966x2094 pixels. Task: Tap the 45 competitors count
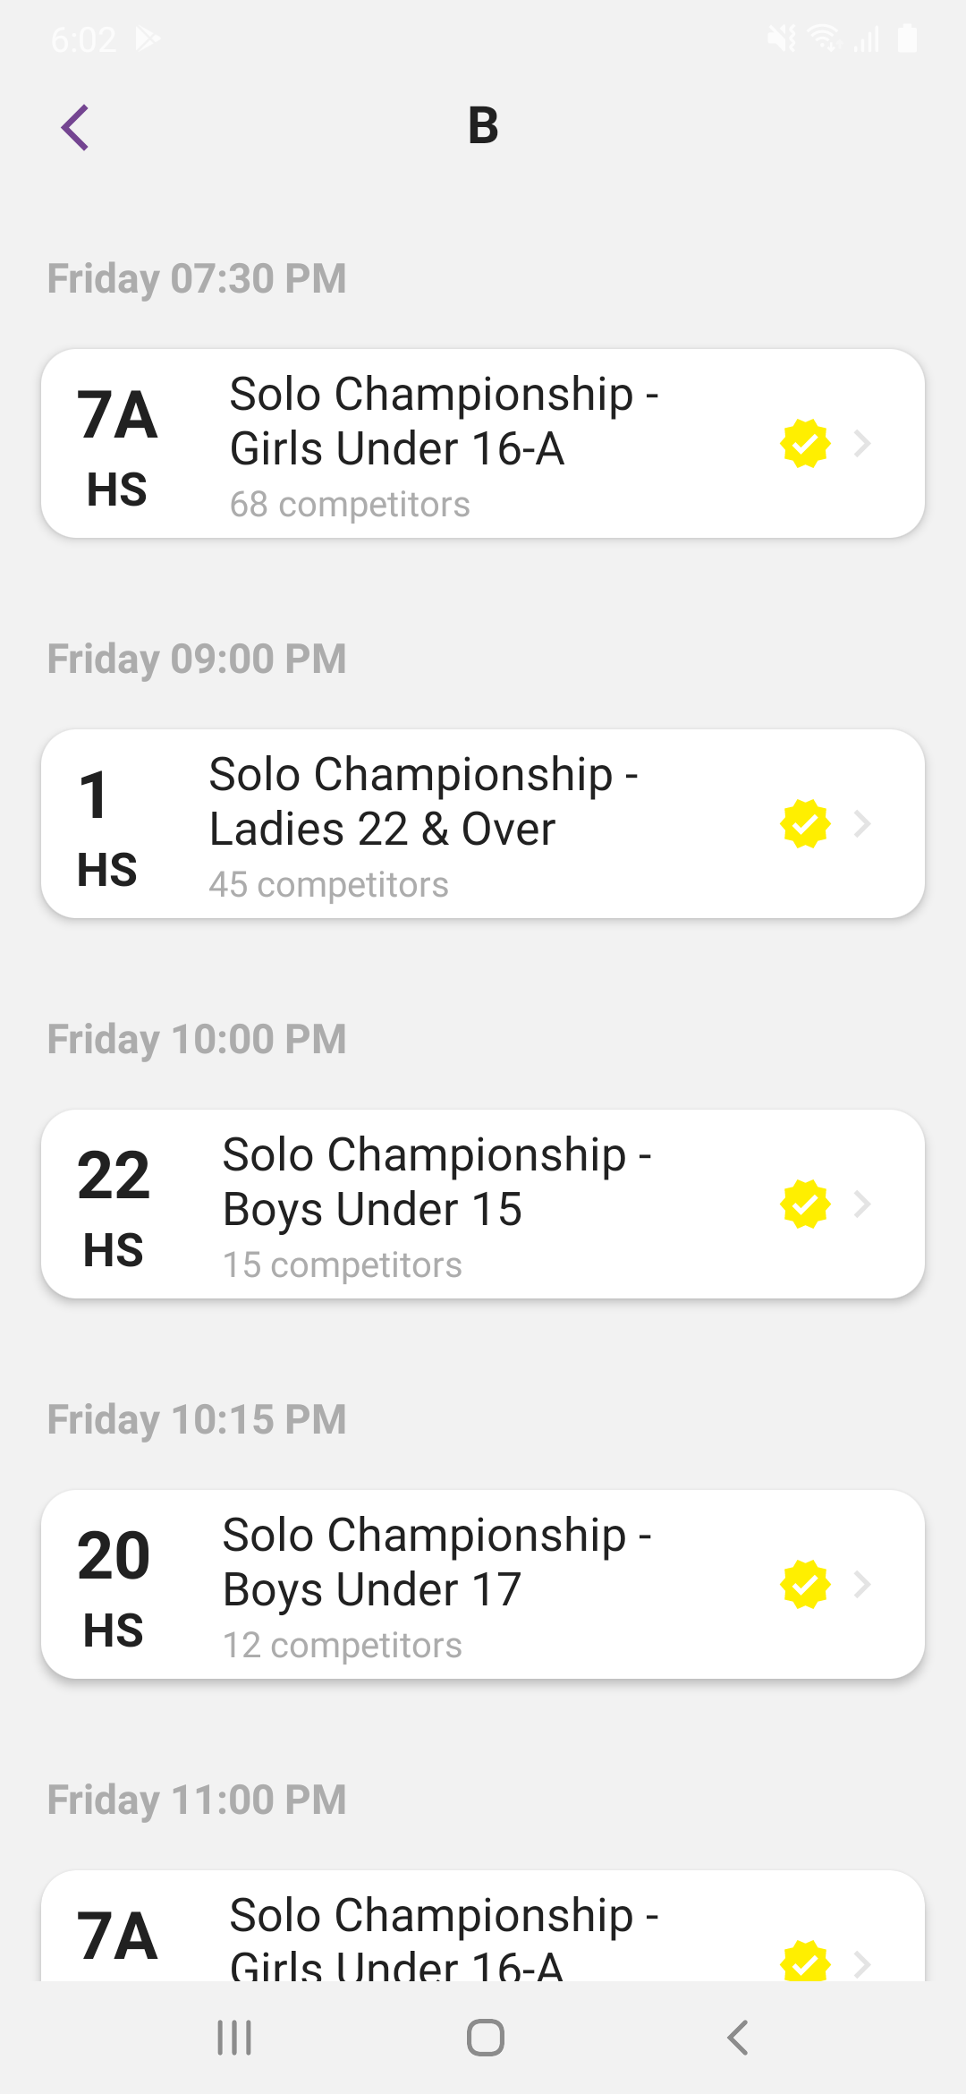point(328,885)
